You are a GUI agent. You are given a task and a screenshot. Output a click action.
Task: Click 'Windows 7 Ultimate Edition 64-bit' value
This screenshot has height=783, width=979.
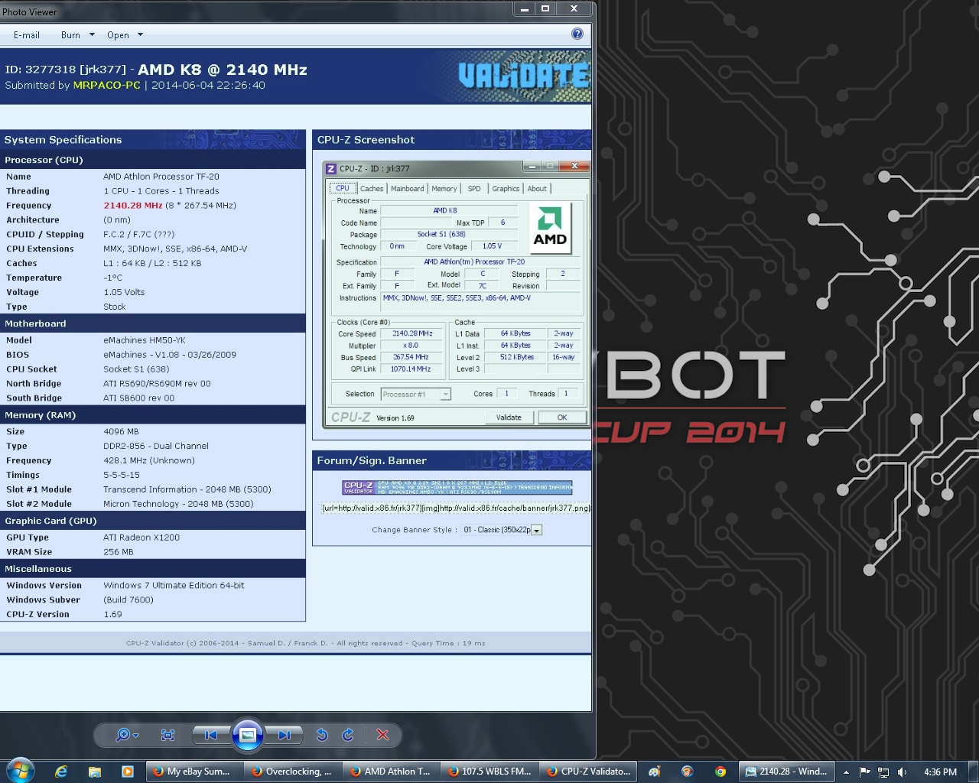(x=174, y=585)
